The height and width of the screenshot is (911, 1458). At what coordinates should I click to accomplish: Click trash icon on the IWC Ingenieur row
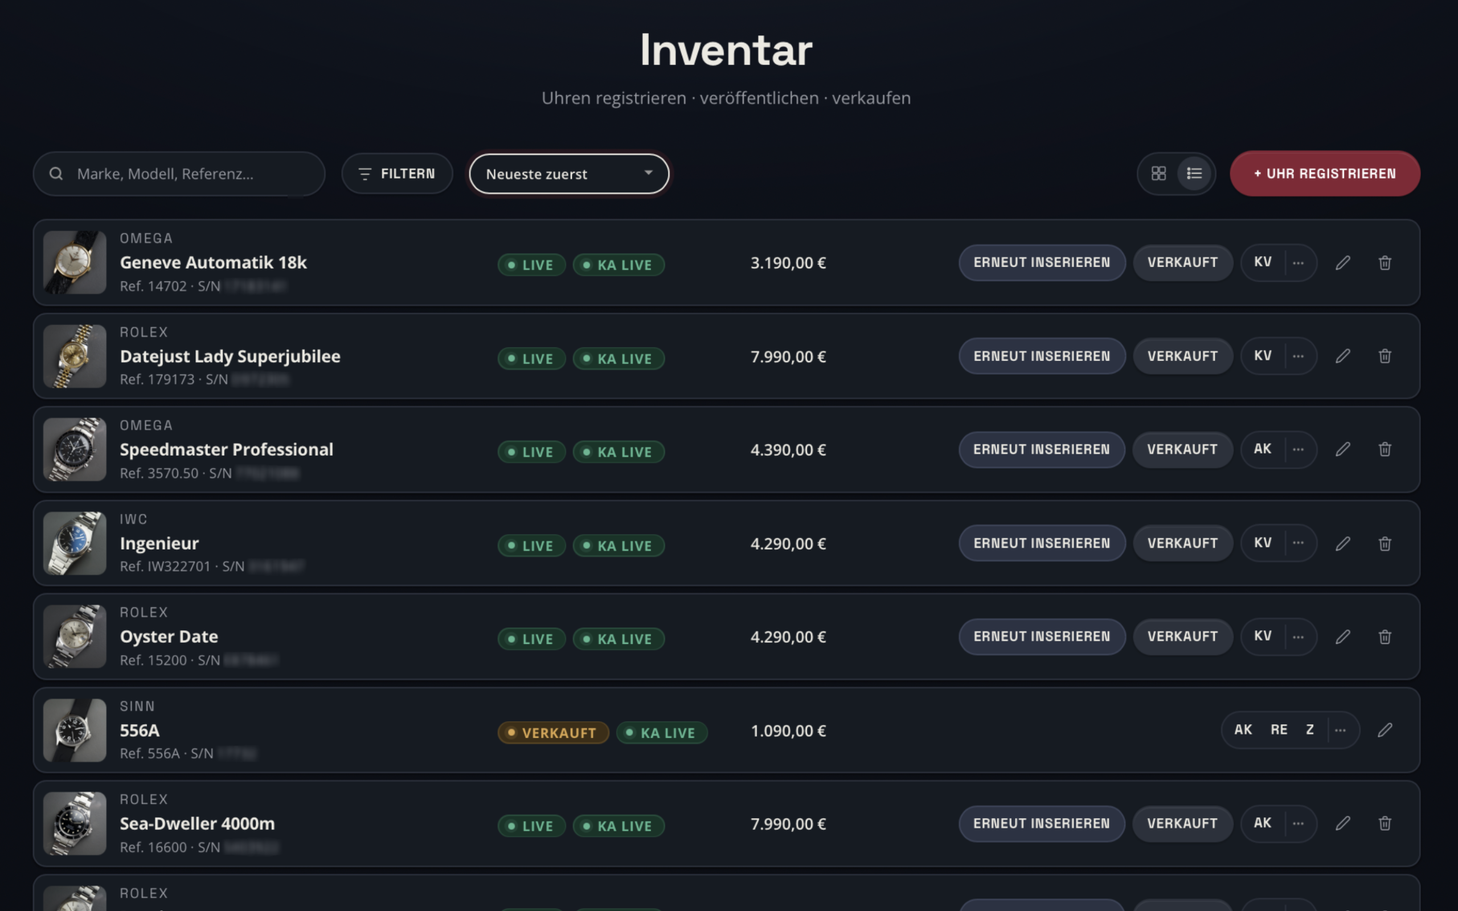coord(1385,543)
